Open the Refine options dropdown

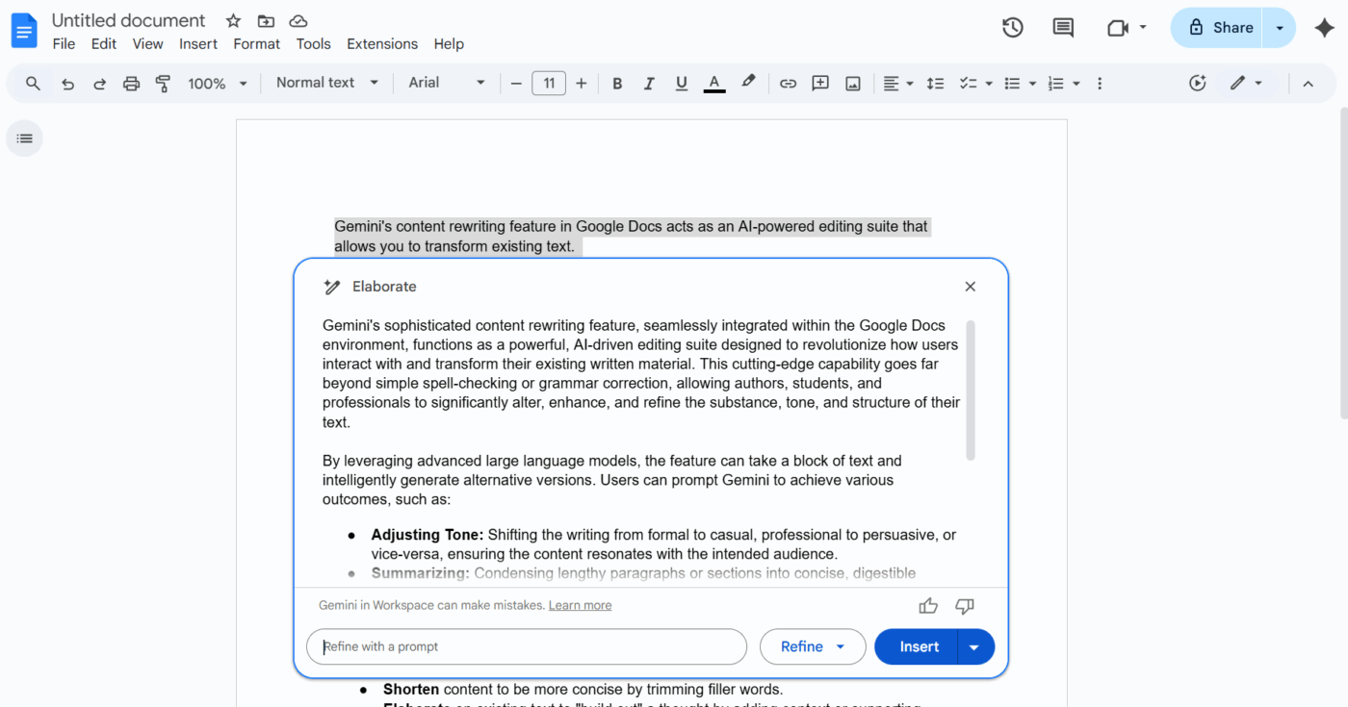(813, 646)
